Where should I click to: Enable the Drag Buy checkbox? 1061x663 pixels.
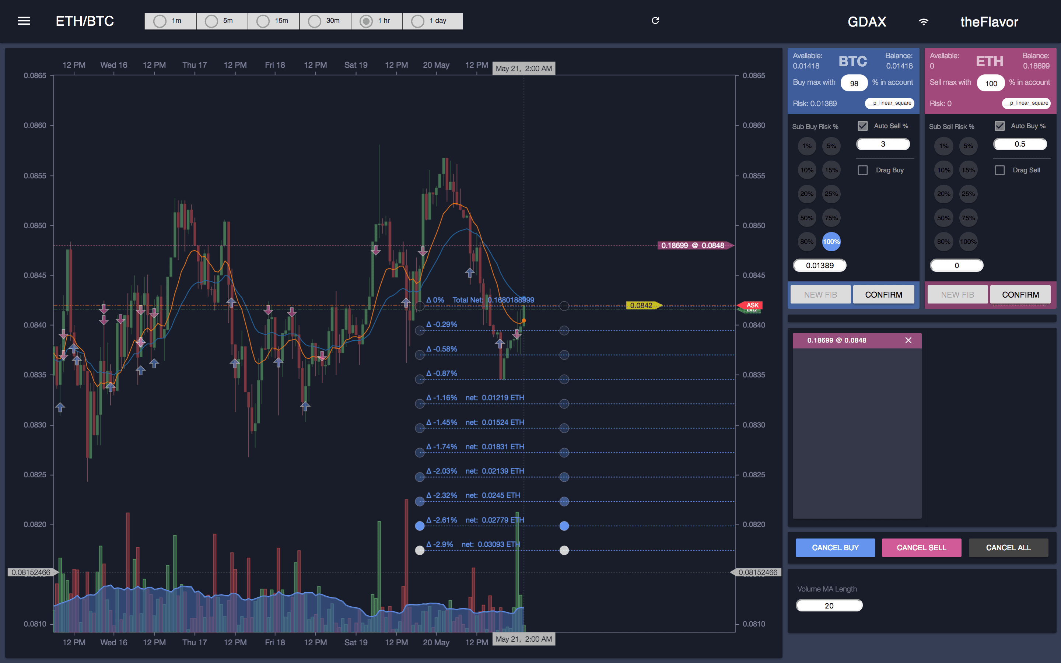[862, 170]
